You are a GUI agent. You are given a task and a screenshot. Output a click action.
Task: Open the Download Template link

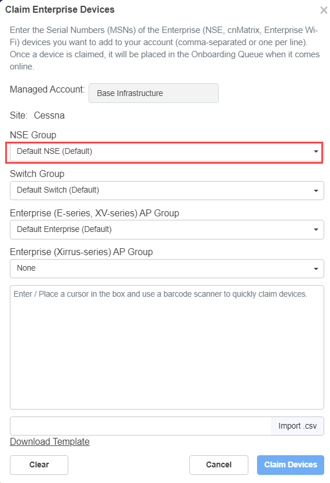pos(50,442)
